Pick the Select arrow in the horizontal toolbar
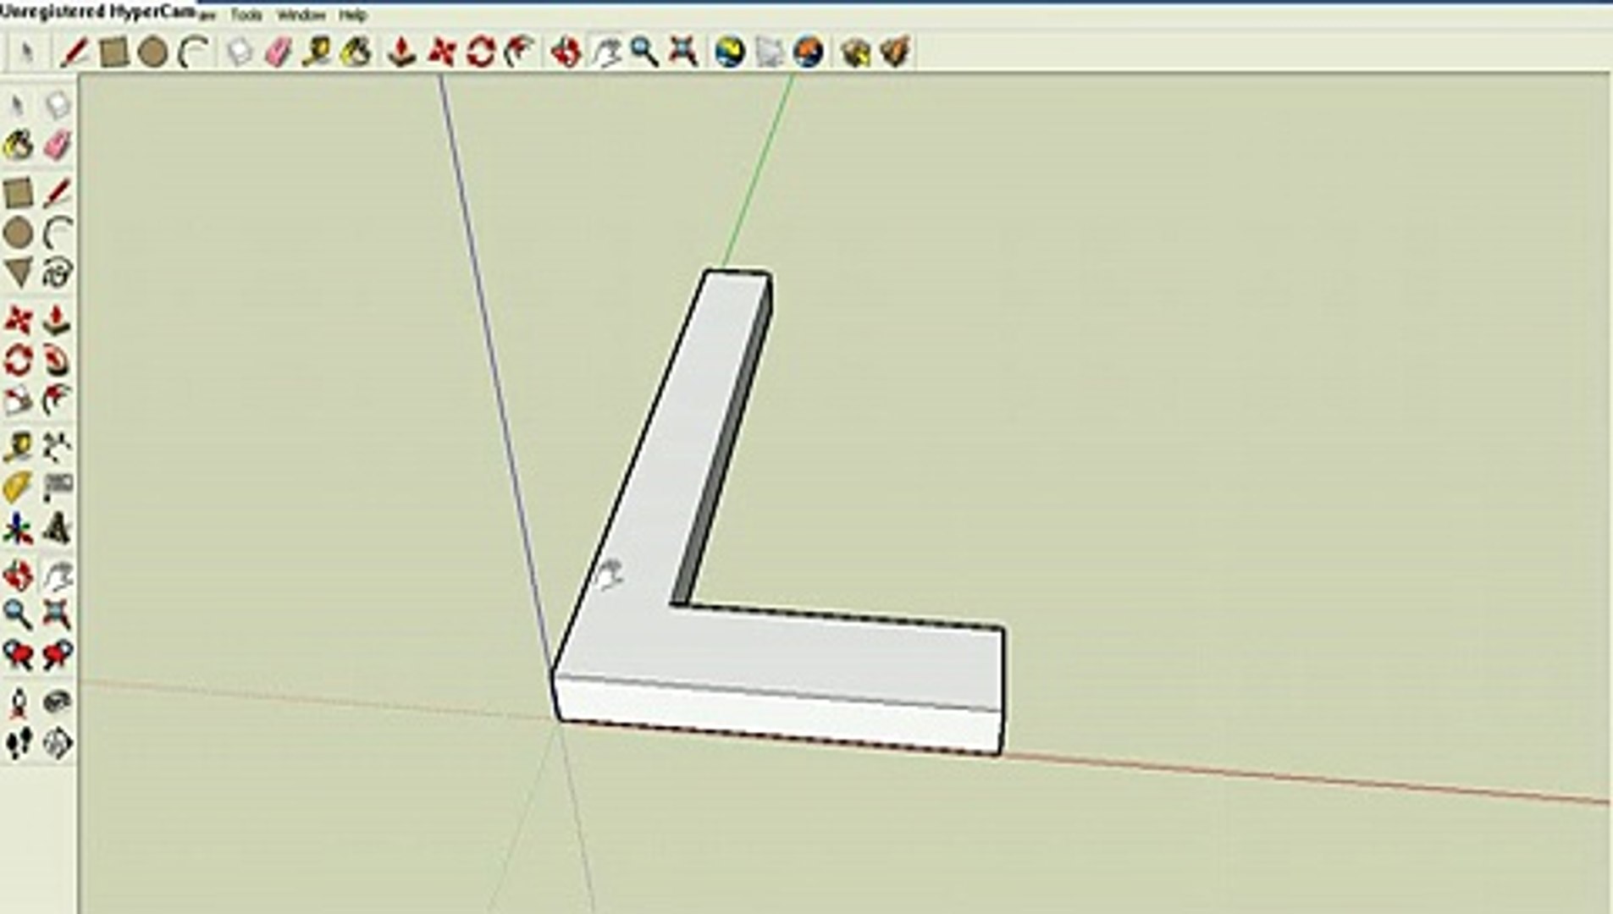 coord(27,52)
